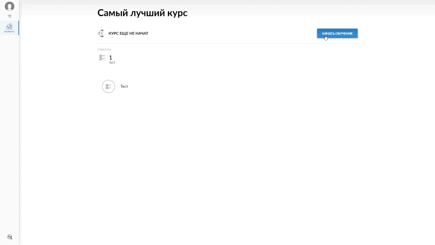435x245 pixels.
Task: Click the hourglass course status icon
Action: [x=101, y=33]
